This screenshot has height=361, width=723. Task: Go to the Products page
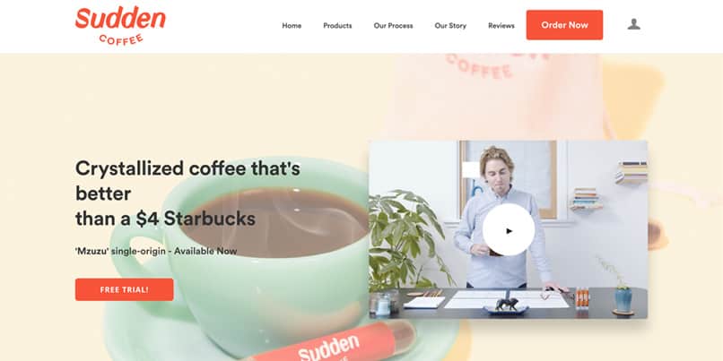(337, 26)
